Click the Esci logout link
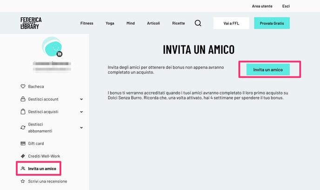 pyautogui.click(x=286, y=6)
